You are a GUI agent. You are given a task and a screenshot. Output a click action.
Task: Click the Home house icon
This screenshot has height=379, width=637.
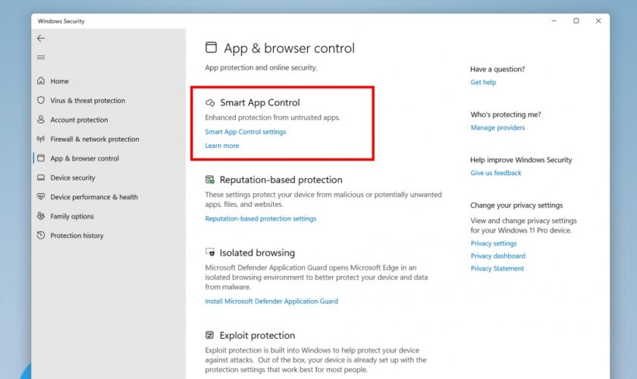point(41,81)
